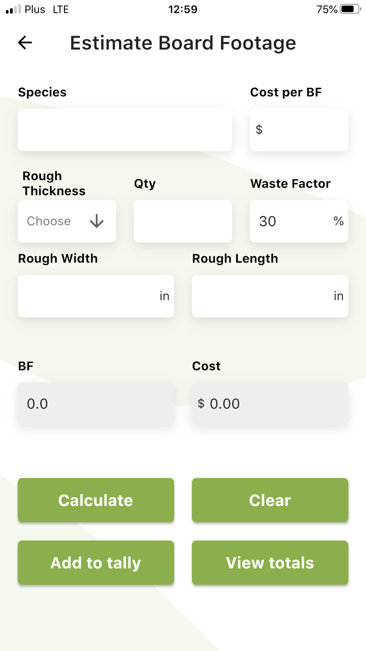This screenshot has width=366, height=651.
Task: Open the Rough Thickness Choose dropdown
Action: point(67,221)
